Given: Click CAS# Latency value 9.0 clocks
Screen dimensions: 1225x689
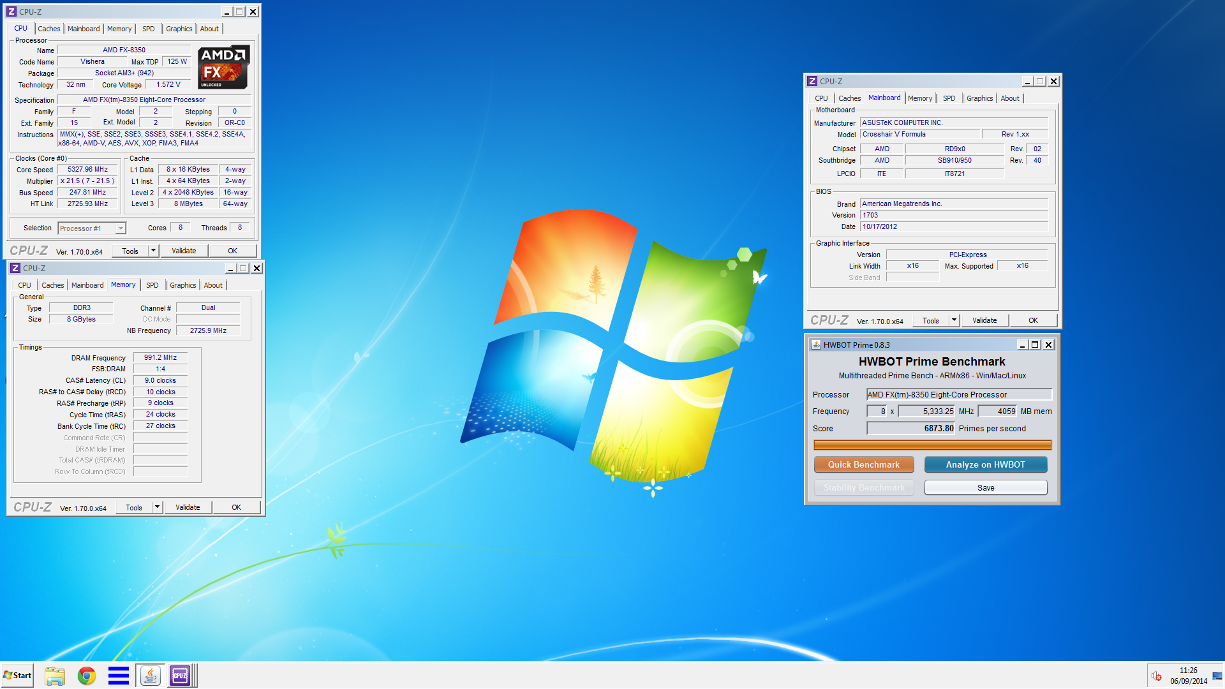Looking at the screenshot, I should pos(160,380).
